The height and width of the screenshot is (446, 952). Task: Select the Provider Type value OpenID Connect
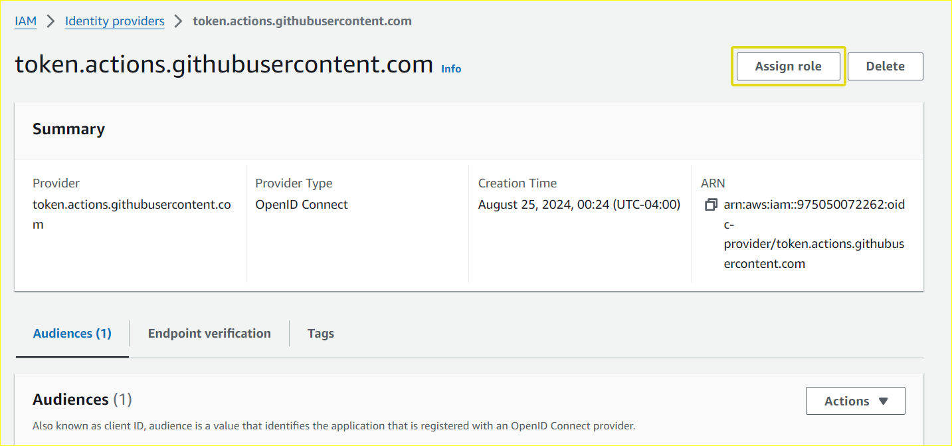coord(302,204)
